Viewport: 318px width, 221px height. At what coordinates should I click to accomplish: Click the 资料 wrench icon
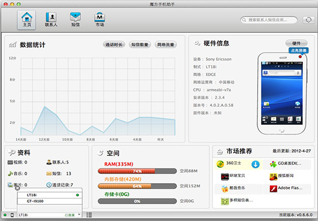(12, 152)
